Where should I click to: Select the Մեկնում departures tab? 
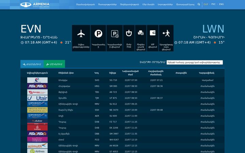click(54, 64)
